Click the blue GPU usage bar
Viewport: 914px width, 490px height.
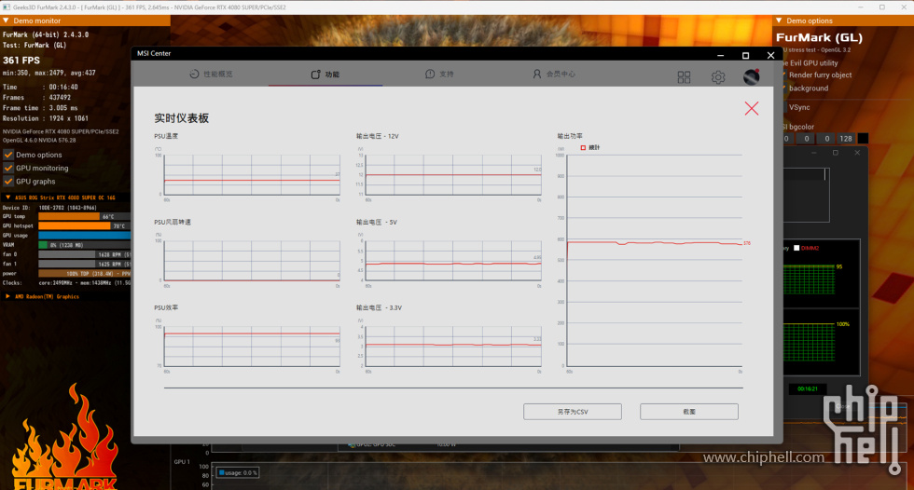[85, 236]
